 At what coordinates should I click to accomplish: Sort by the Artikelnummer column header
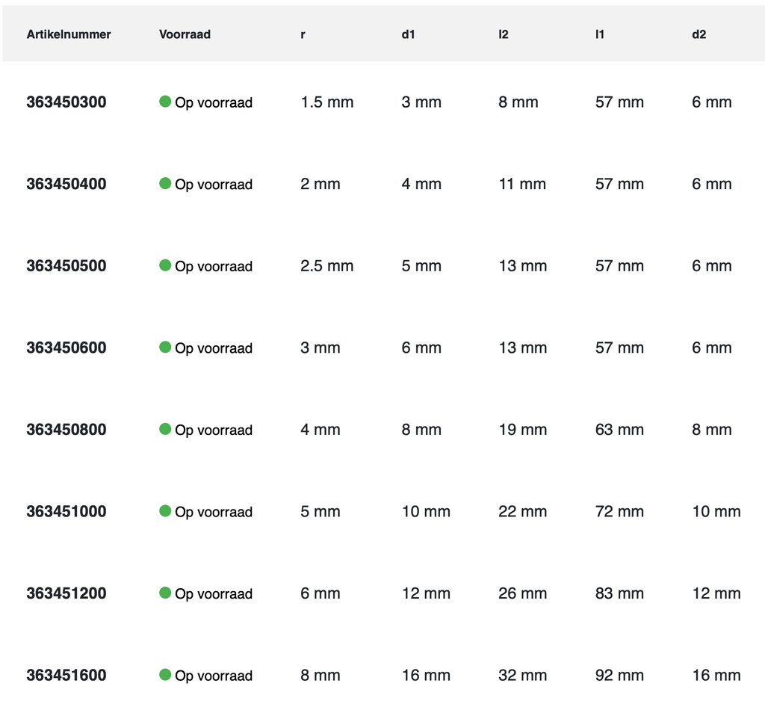(69, 34)
